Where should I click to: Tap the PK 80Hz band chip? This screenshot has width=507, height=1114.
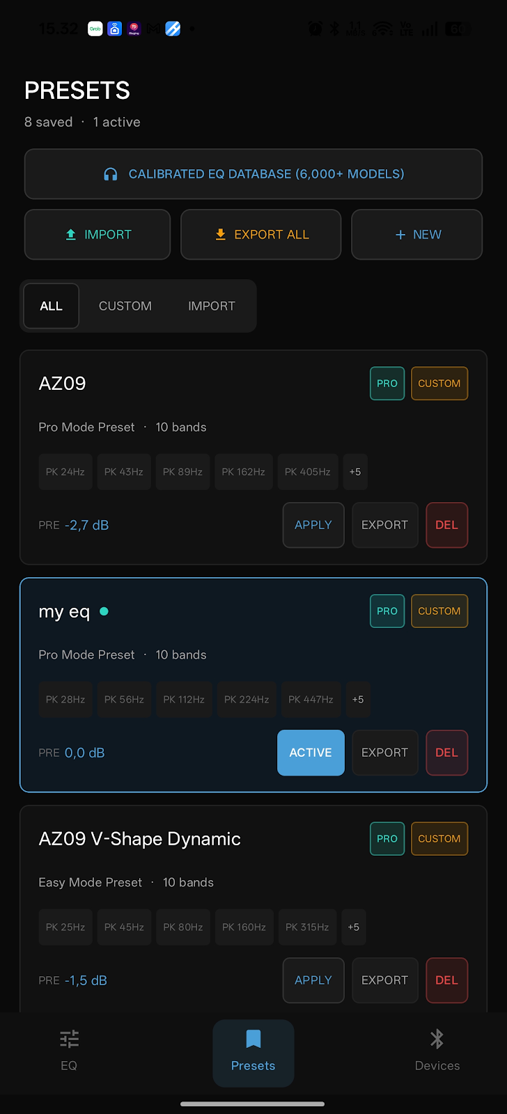183,927
